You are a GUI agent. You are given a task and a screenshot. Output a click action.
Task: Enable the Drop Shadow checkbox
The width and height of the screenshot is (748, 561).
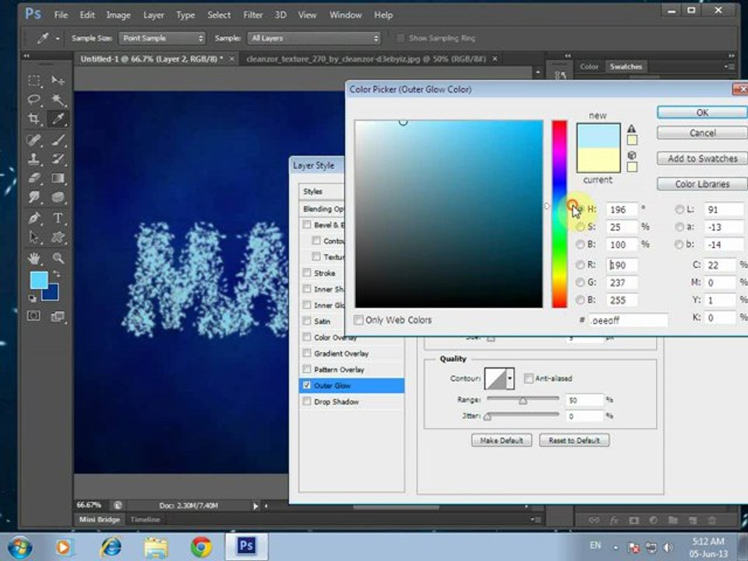click(307, 401)
